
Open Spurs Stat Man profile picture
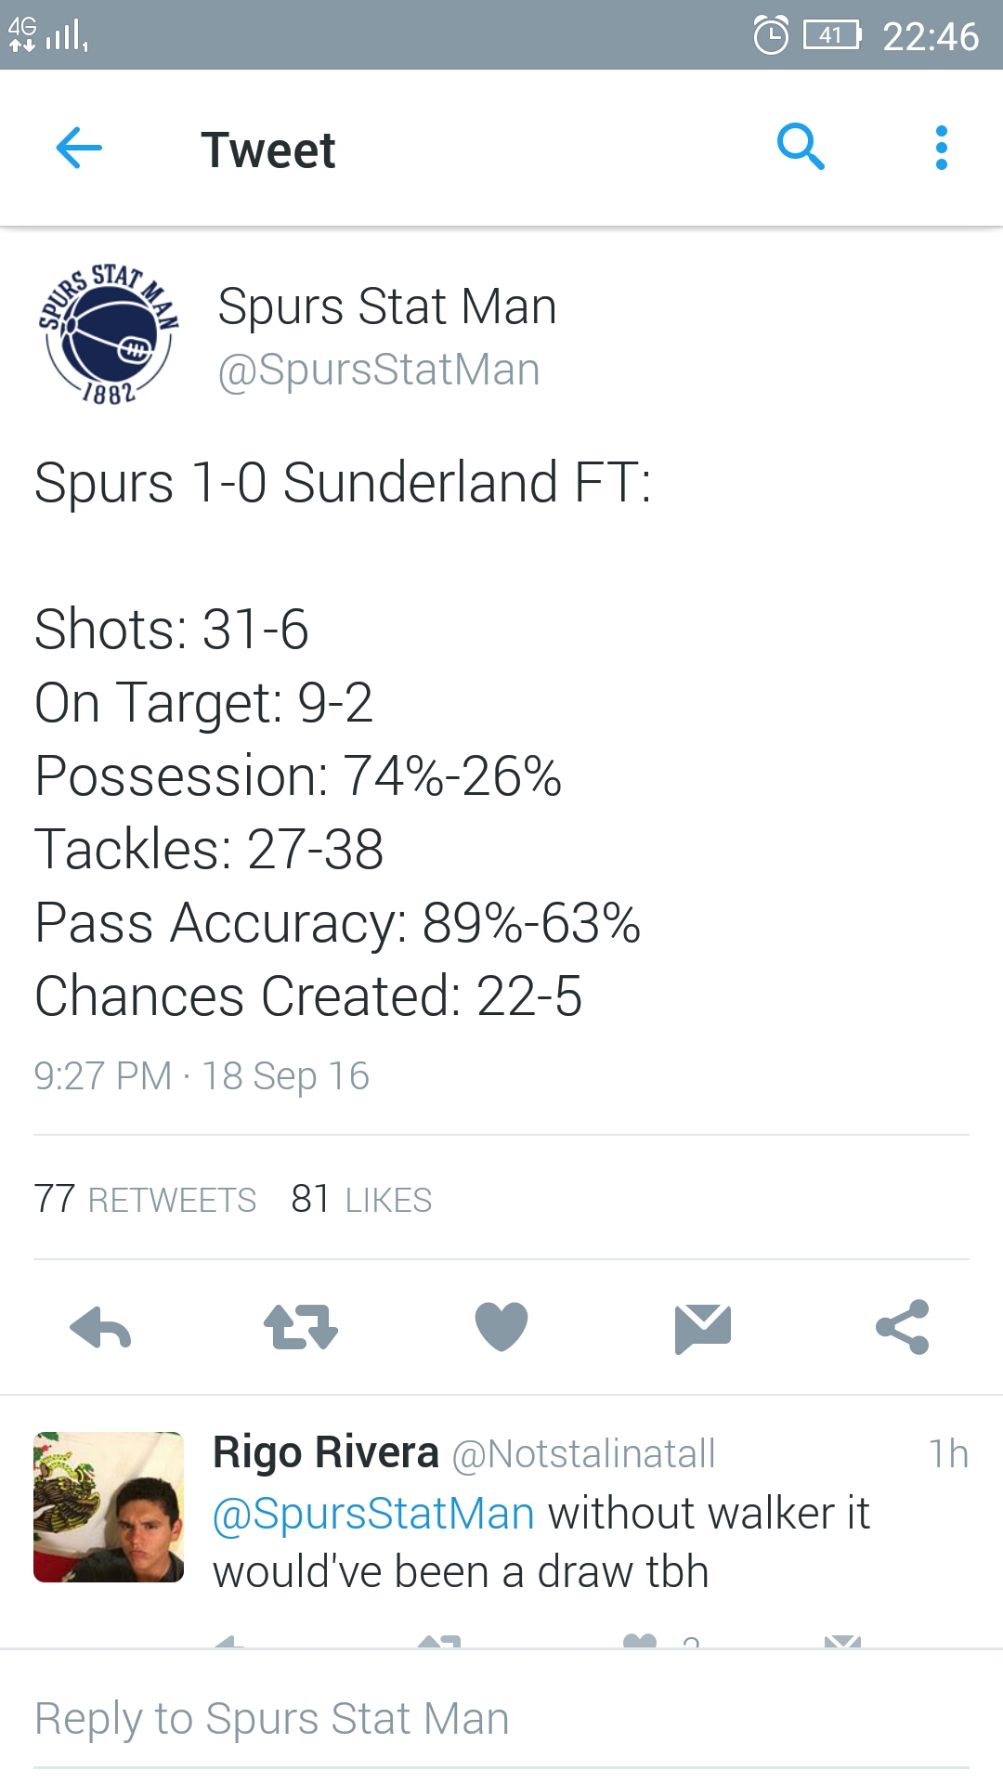click(x=109, y=334)
